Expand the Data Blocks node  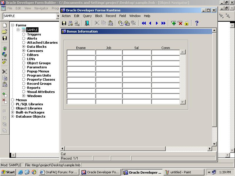click(24, 47)
